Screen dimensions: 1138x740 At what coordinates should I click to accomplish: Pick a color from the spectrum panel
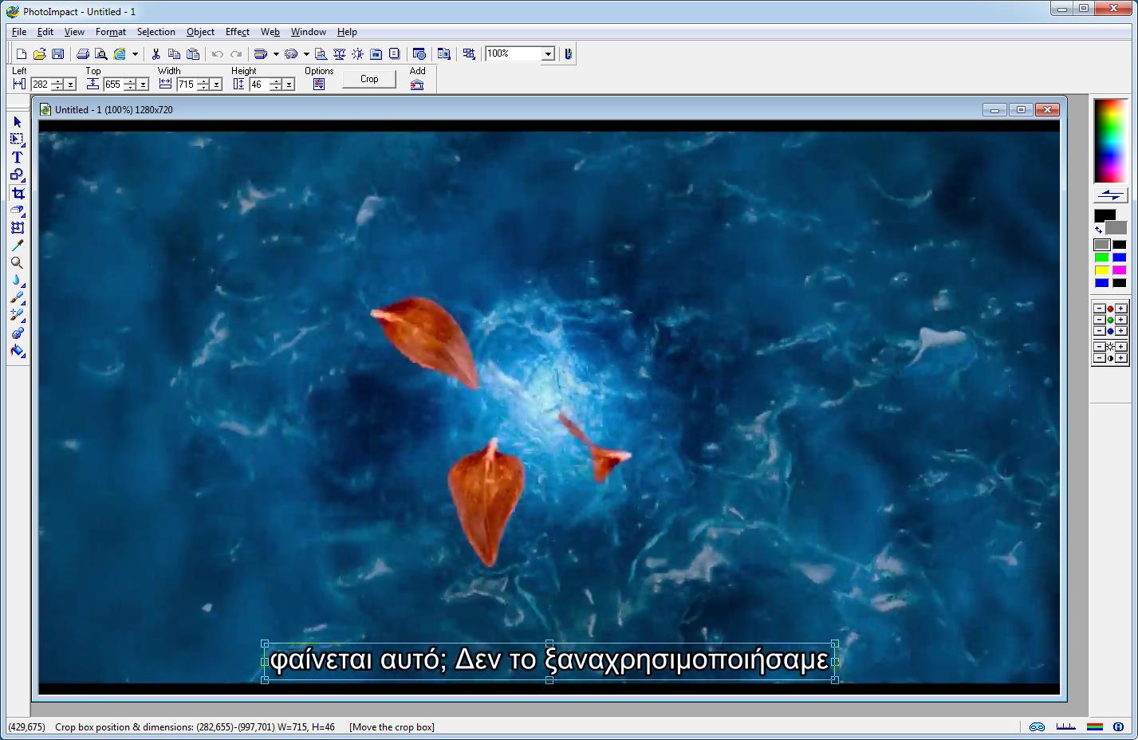1110,141
